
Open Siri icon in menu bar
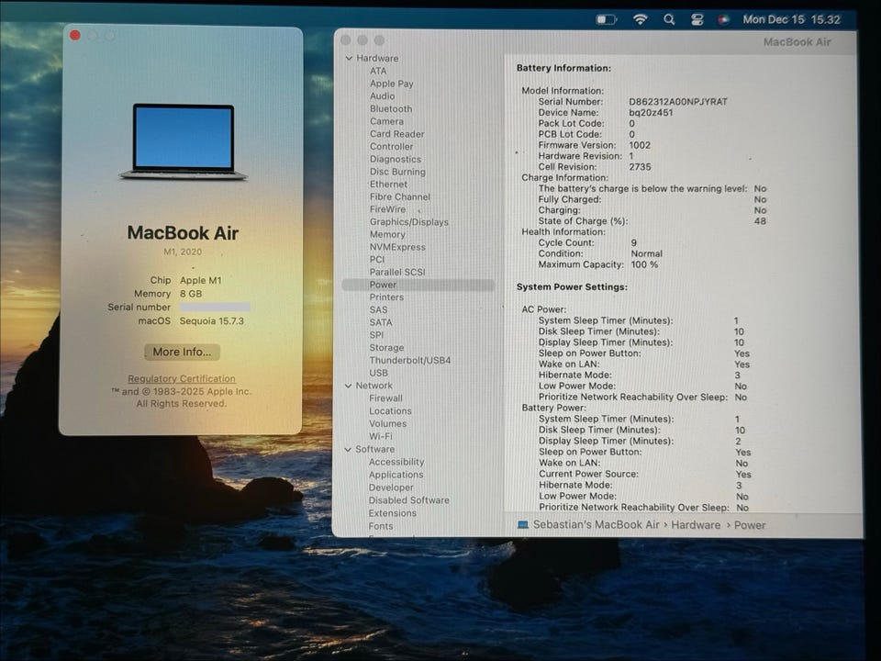[x=724, y=19]
